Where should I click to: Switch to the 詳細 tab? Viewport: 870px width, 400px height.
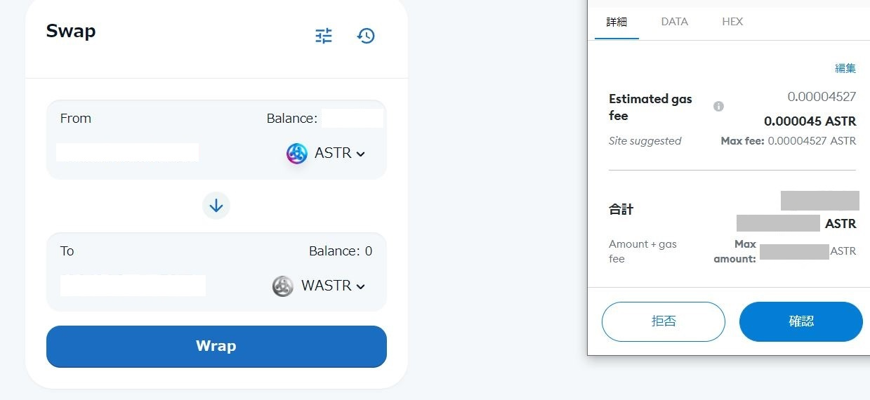click(x=617, y=22)
